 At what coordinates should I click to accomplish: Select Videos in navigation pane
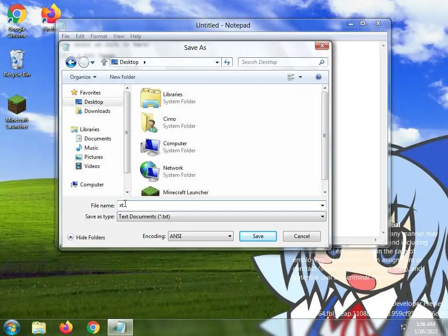click(92, 166)
